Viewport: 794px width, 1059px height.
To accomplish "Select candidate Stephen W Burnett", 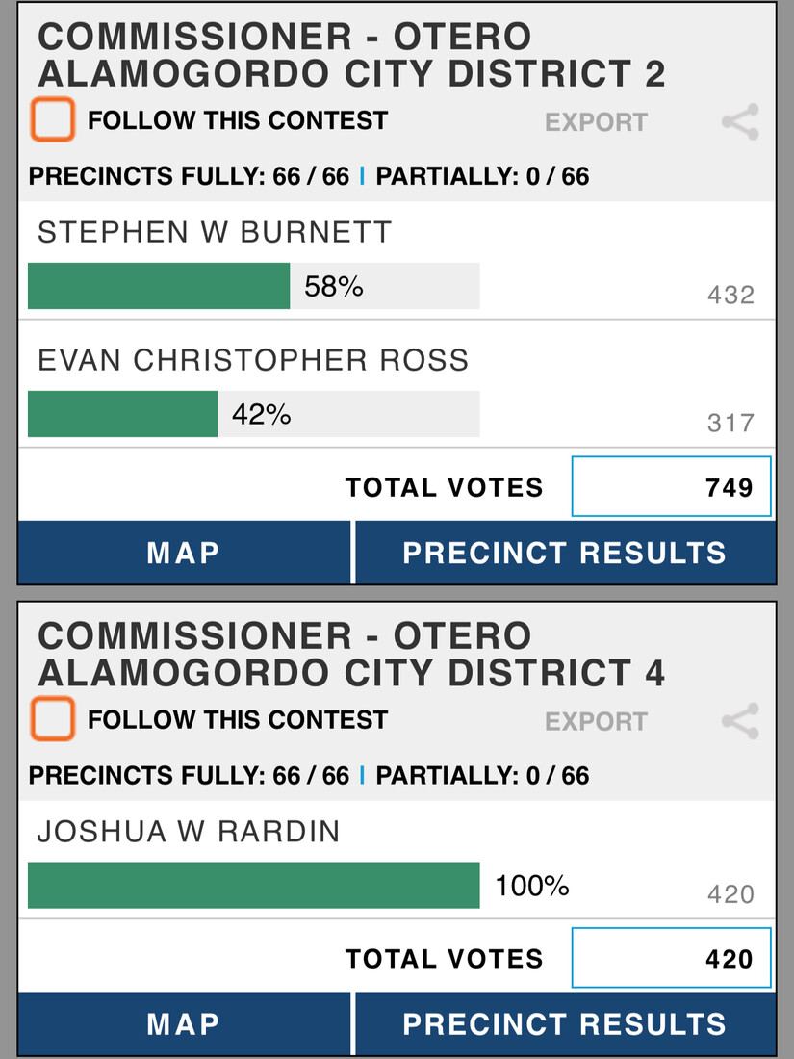I will [215, 232].
